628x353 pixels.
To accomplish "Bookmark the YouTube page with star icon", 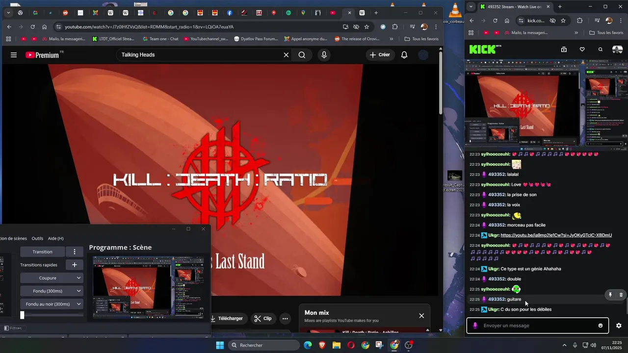I will 366,27.
